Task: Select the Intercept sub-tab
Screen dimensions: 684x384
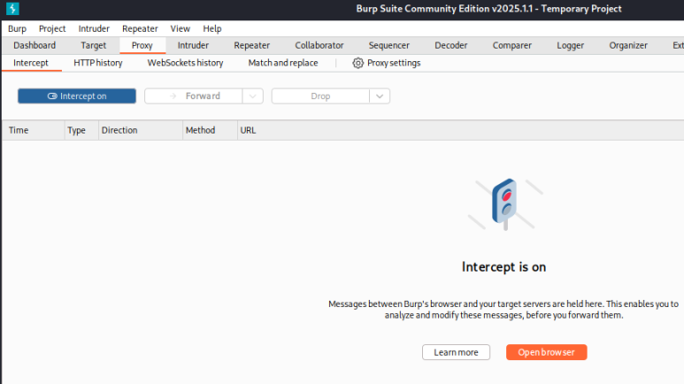Action: pyautogui.click(x=31, y=63)
